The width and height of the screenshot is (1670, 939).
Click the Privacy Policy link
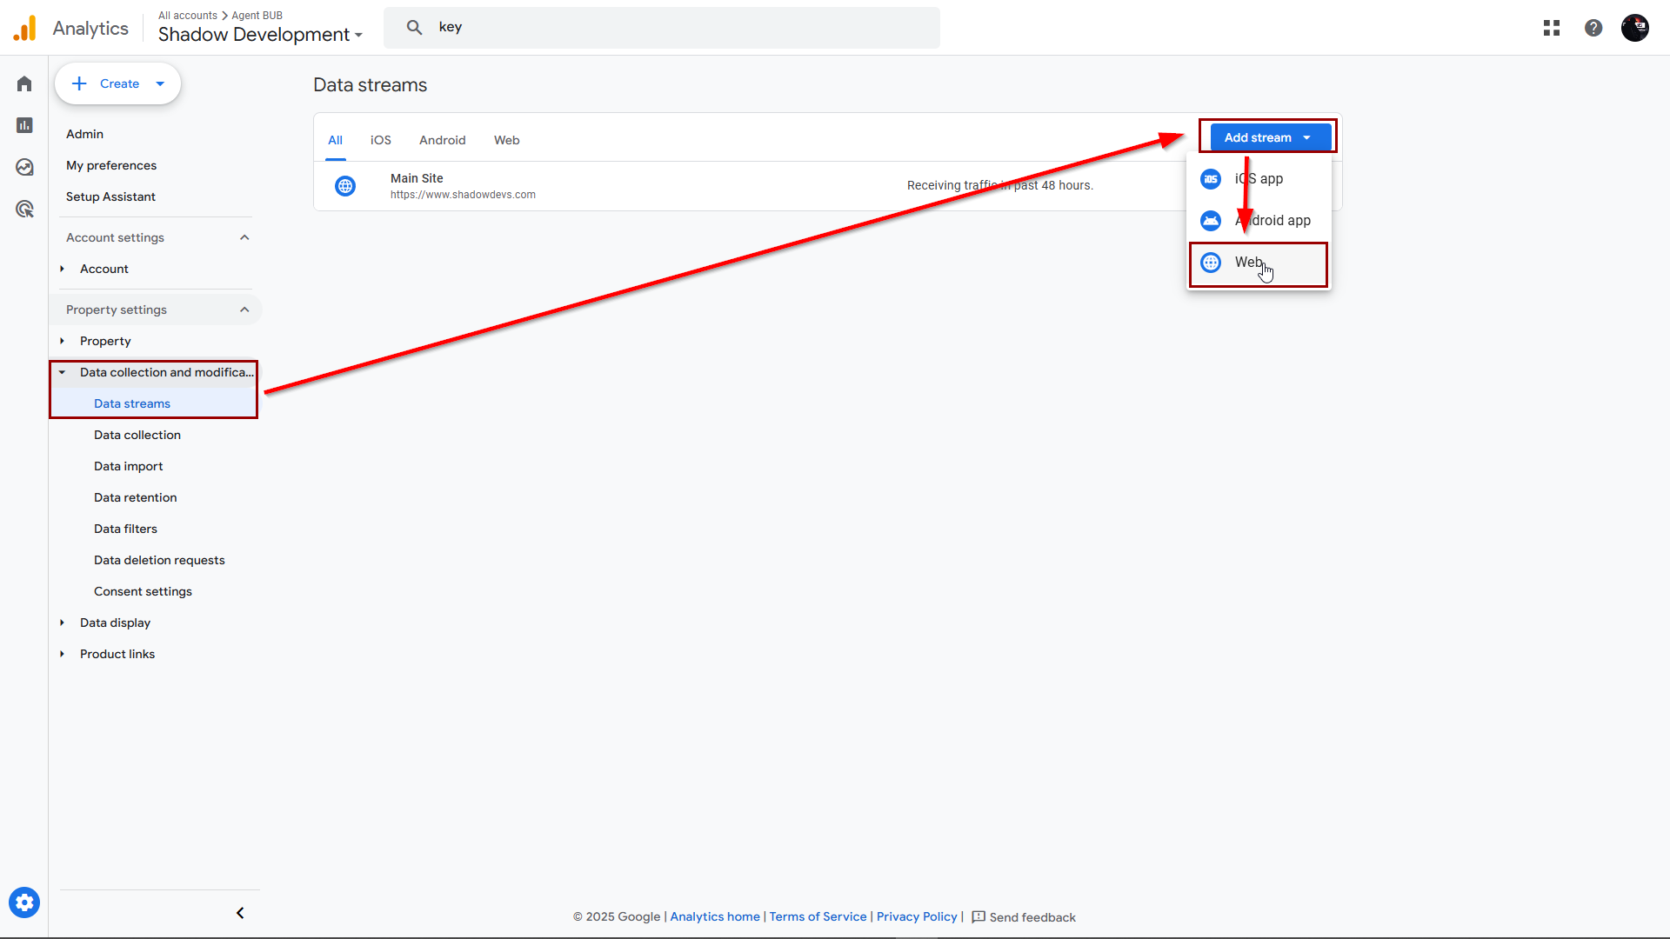click(917, 917)
